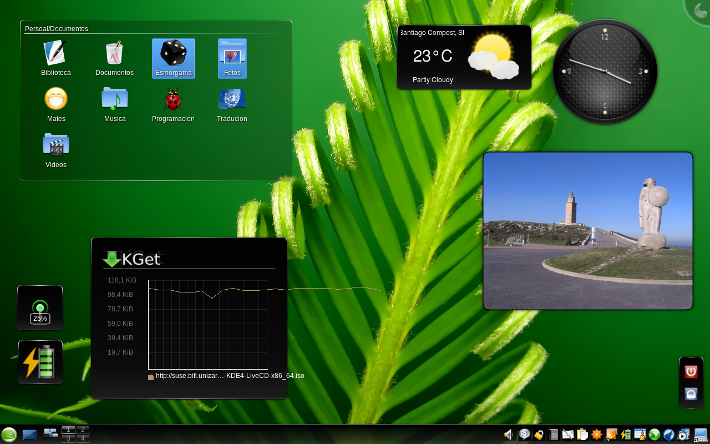Screen dimensions: 710x444
Task: Click the Partly Cloudy condition label
Action: click(433, 80)
